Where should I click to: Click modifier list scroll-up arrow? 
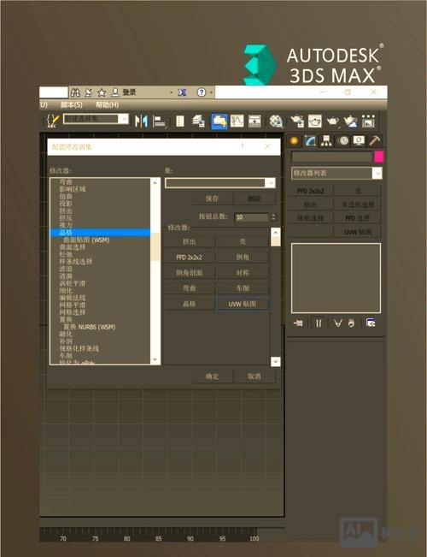[155, 183]
